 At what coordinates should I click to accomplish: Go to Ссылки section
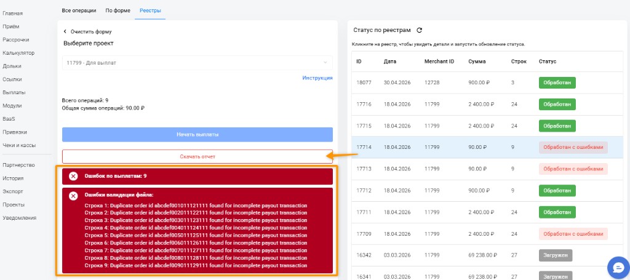[12, 79]
